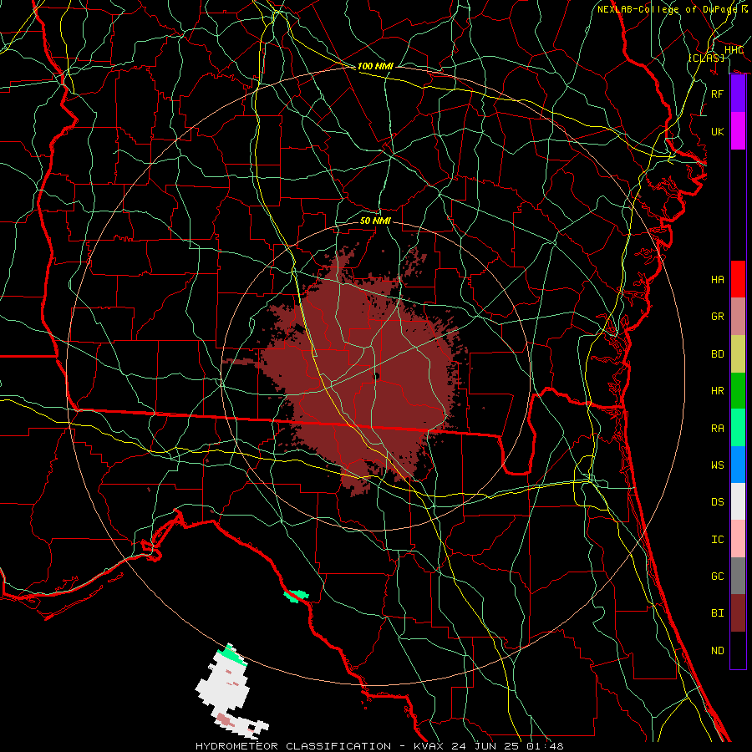Click the black radar site dot
The width and height of the screenshot is (752, 752).
point(376,377)
